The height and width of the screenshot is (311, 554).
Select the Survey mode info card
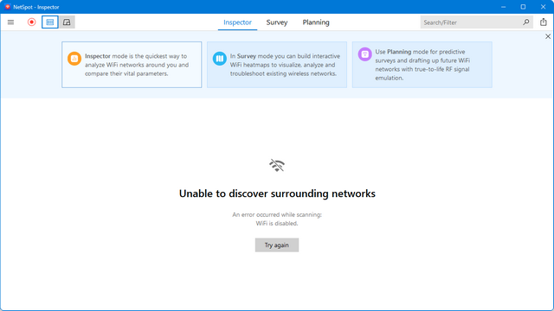277,65
